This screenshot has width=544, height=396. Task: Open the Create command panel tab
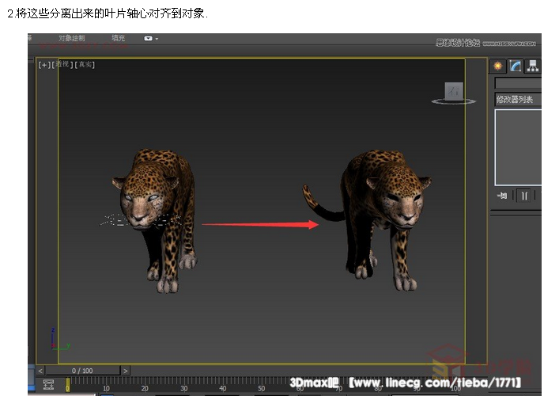click(x=497, y=66)
